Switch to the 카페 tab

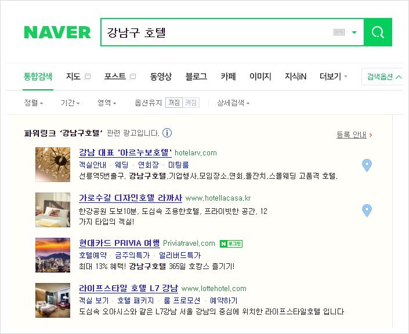pyautogui.click(x=228, y=77)
